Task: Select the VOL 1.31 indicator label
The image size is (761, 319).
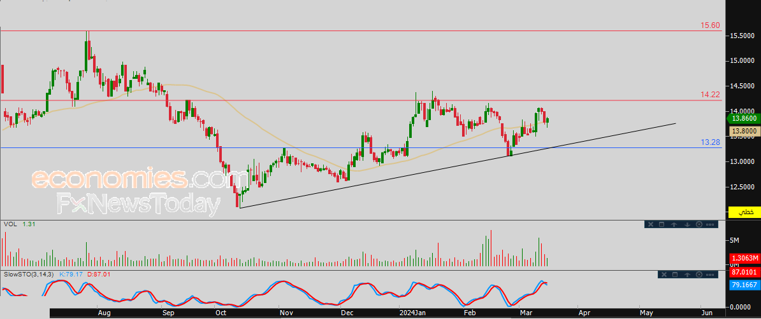Action: [20, 224]
